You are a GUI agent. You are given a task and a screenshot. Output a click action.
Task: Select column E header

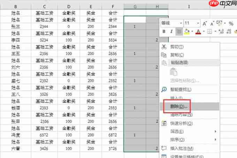pos(91,7)
